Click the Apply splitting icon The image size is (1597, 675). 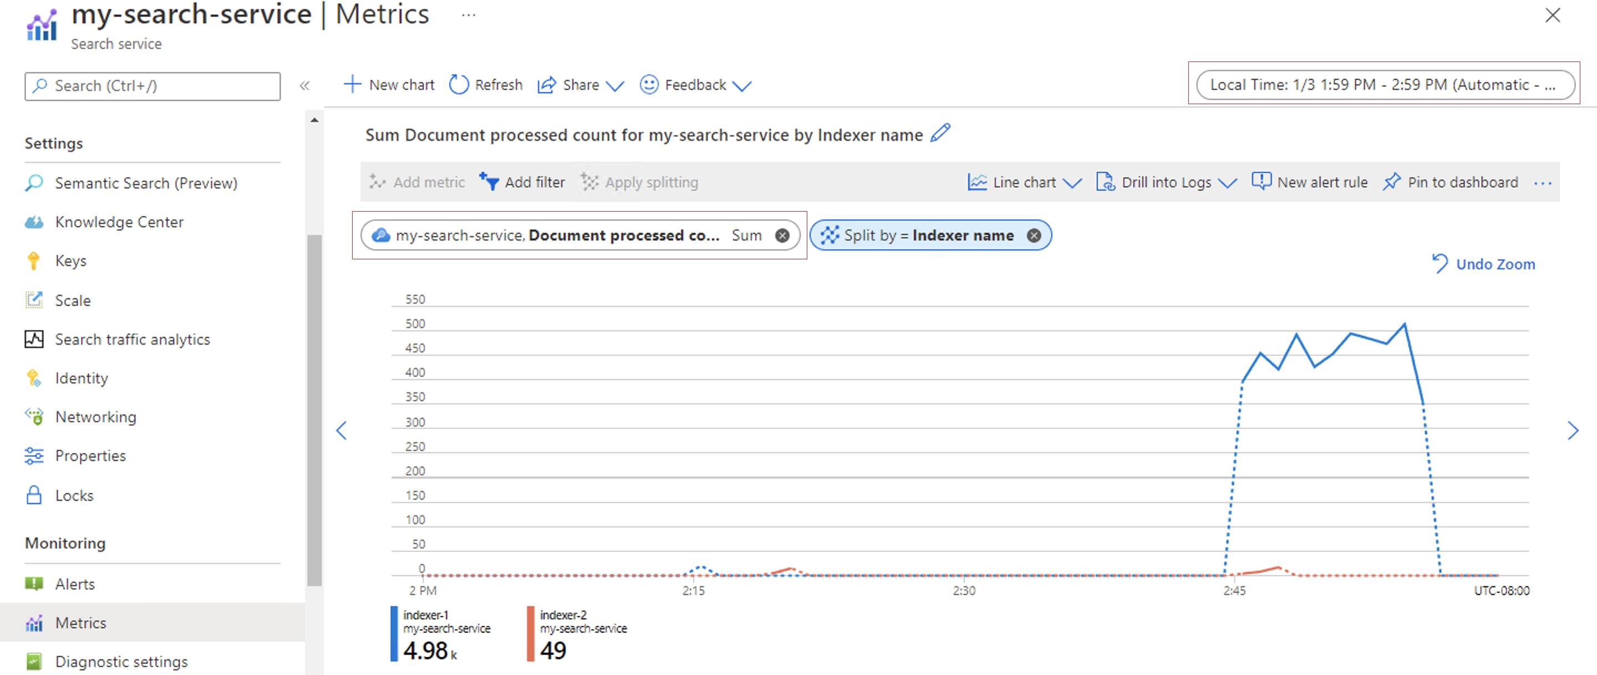point(589,182)
